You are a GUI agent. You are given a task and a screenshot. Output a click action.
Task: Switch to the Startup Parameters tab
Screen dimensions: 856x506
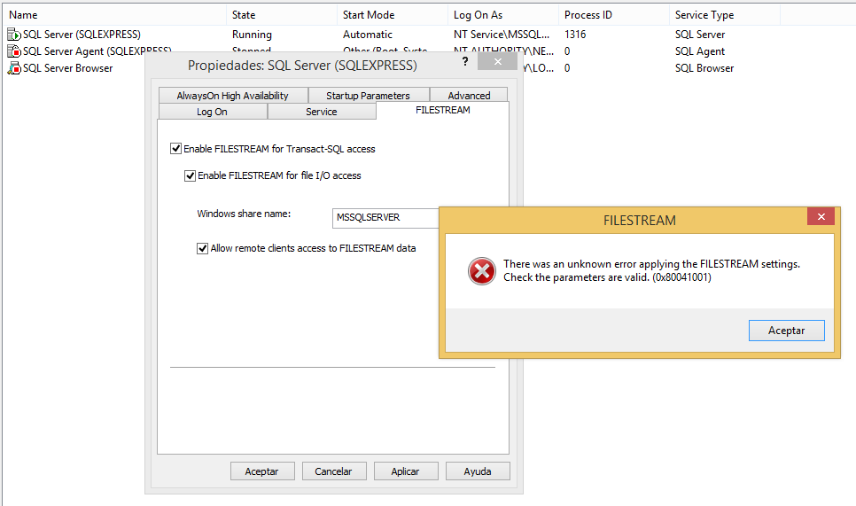[369, 96]
